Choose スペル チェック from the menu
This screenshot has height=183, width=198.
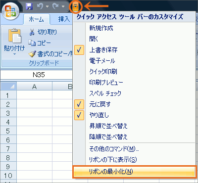[x=134, y=93]
